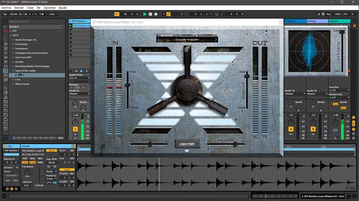
Task: Launch the TAP Balafon Loop clip
Action: click(x=71, y=26)
